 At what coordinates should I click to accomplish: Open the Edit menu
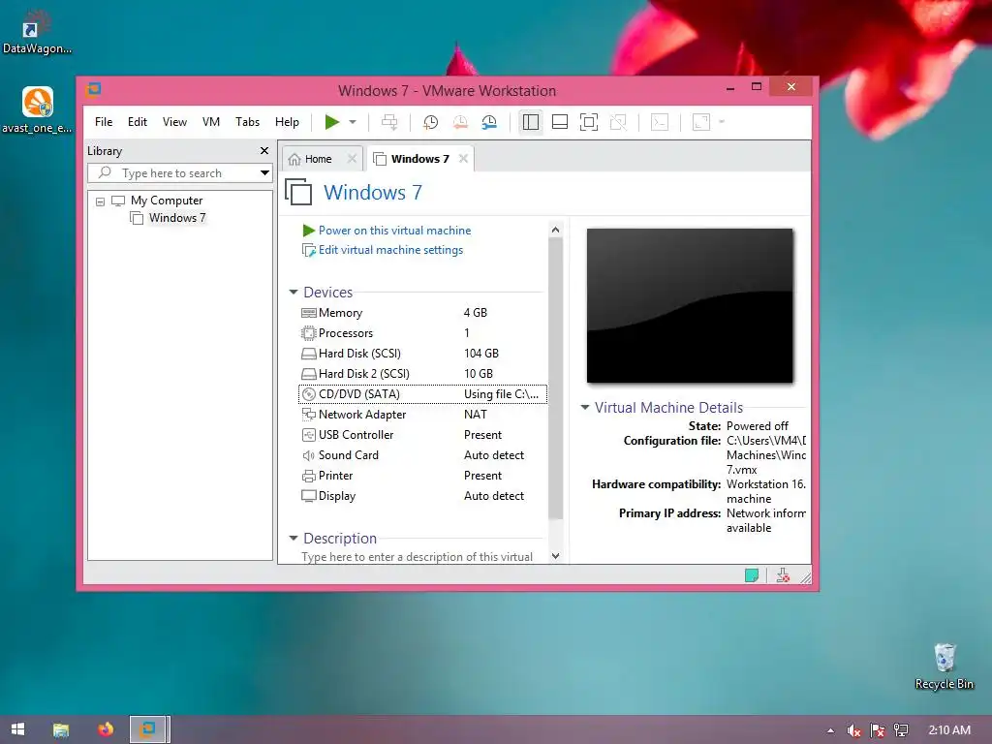(138, 122)
